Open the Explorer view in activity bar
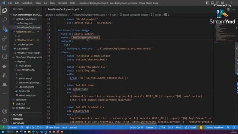238x134 pixels. coord(4,10)
